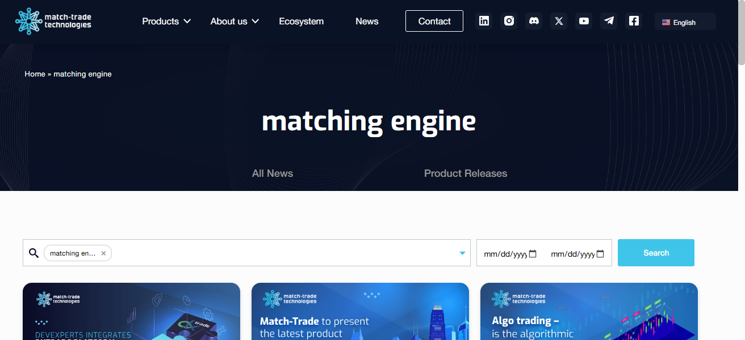Open the LinkedIn social icon
The height and width of the screenshot is (340, 745).
(484, 20)
